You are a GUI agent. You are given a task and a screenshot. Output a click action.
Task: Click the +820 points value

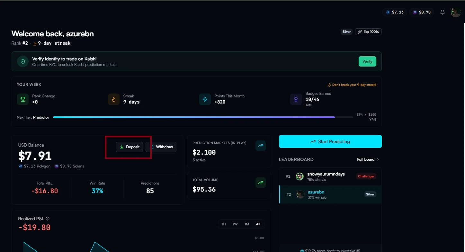click(220, 102)
